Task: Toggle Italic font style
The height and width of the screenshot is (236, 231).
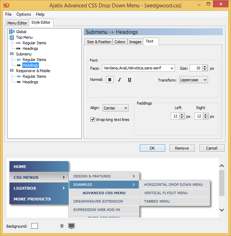Action: pos(120,79)
